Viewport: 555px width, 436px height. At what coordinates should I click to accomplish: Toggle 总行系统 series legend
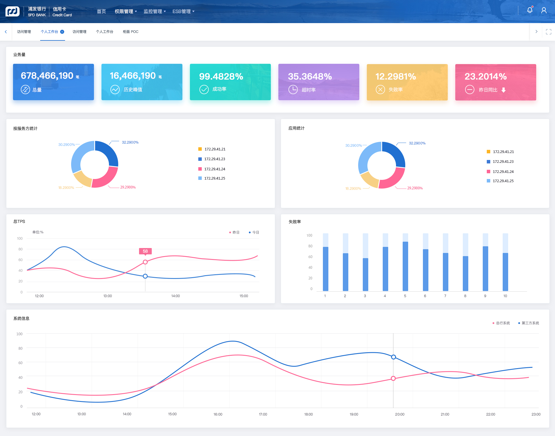(x=501, y=323)
